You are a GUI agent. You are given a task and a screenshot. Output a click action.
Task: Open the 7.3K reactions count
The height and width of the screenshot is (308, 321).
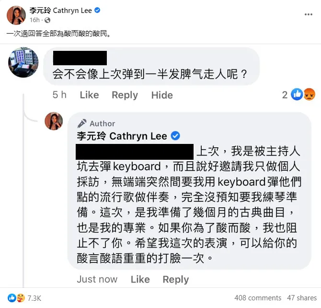(x=34, y=298)
